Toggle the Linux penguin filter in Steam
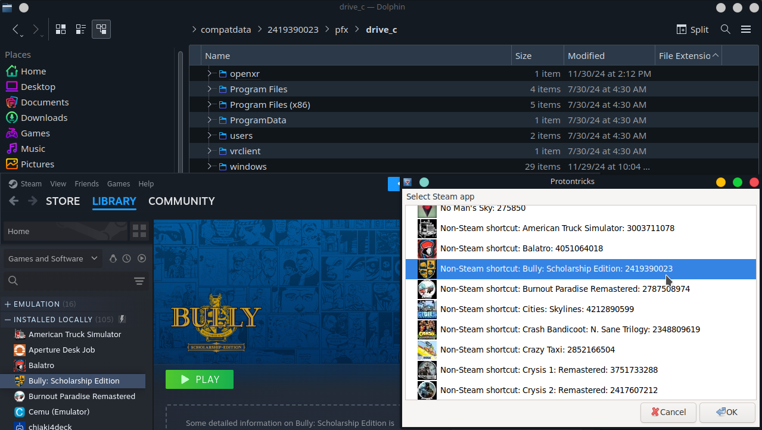Viewport: 762px width, 430px height. pyautogui.click(x=113, y=258)
